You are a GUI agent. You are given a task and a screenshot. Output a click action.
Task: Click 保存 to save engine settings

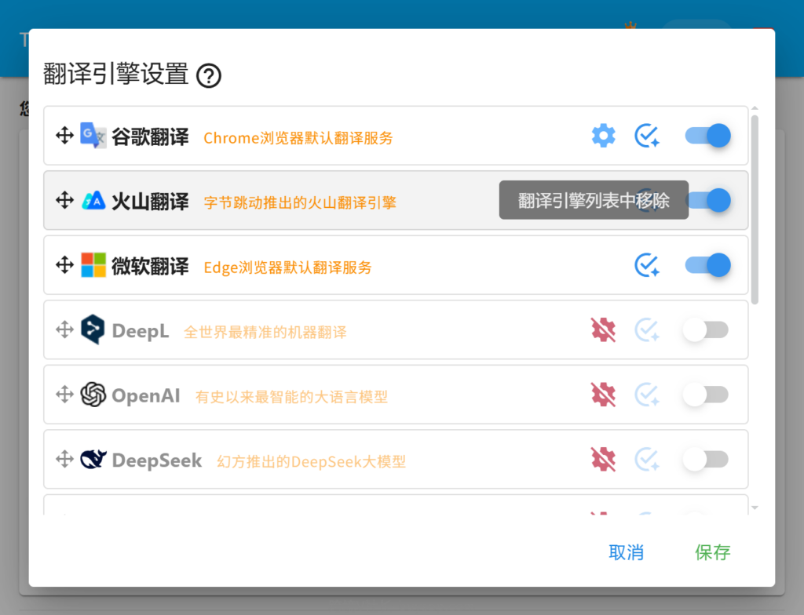pos(713,552)
